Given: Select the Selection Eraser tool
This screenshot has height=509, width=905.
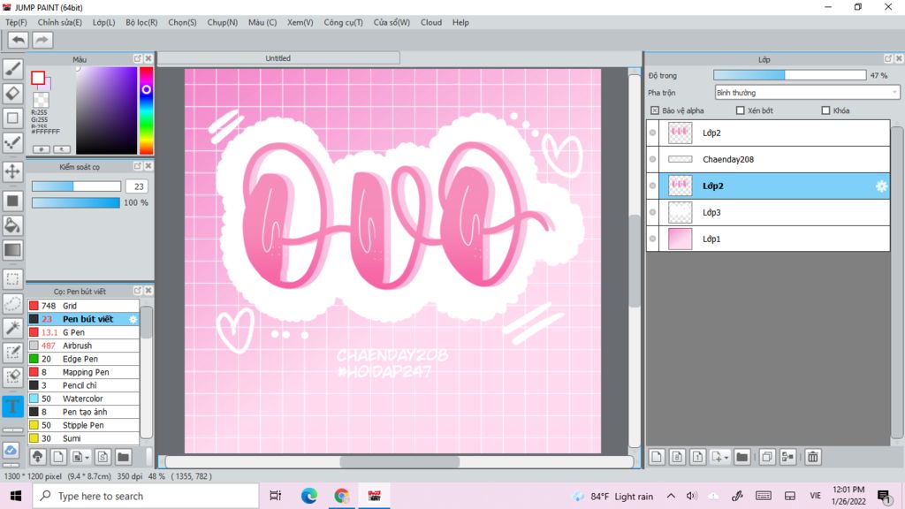Looking at the screenshot, I should click(x=12, y=377).
